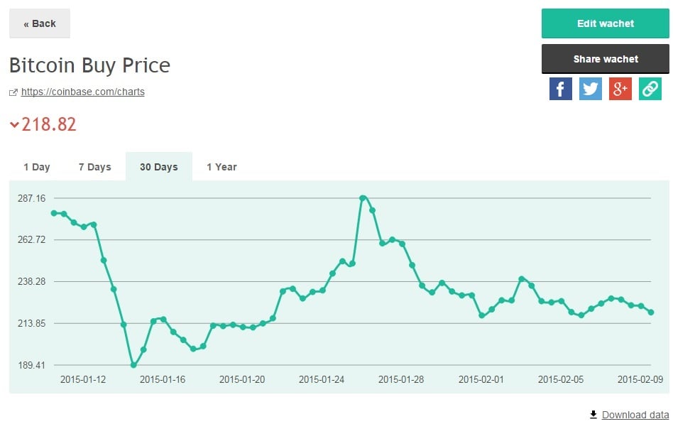Share wachet on Facebook
The height and width of the screenshot is (424, 673).
pos(561,89)
